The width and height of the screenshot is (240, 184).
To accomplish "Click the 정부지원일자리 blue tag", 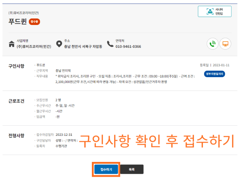I will [215, 74].
